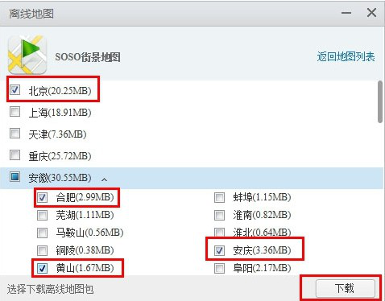Check the 天津 checkbox

pos(14,133)
